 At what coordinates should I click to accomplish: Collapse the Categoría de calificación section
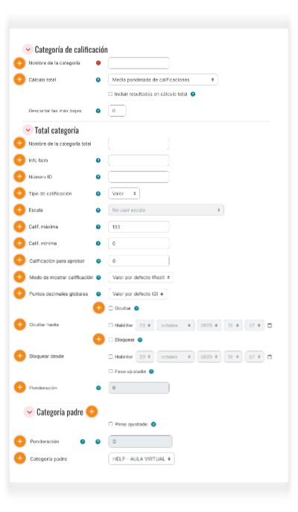[x=28, y=49]
